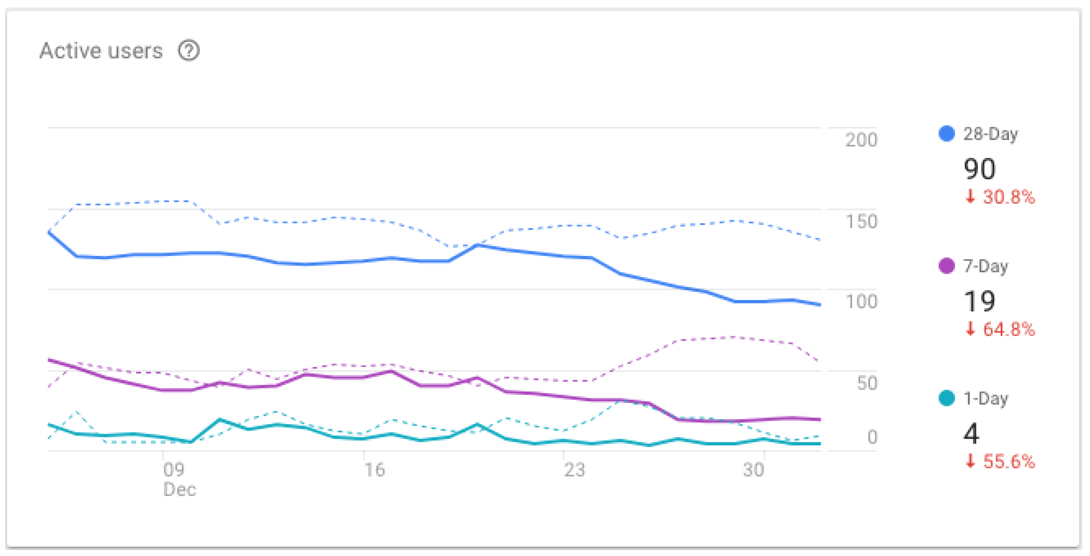The image size is (1090, 556).
Task: Click the Active users card title
Action: (x=101, y=51)
